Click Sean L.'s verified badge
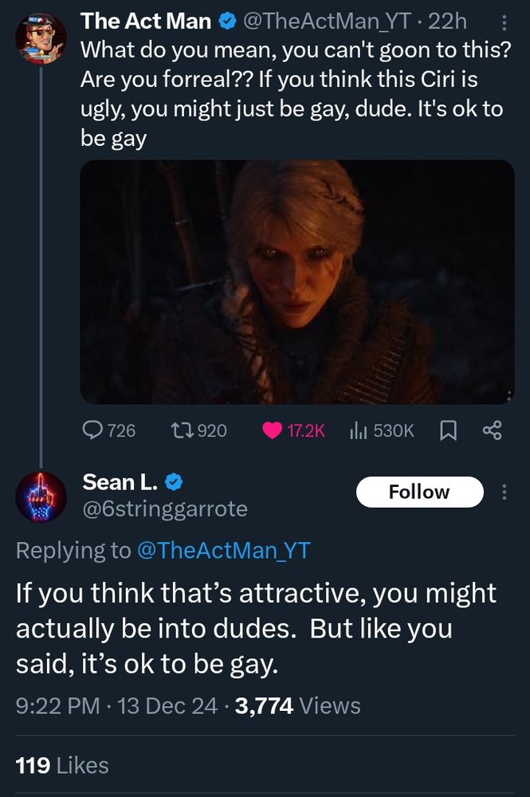Screen dimensions: 530x797 pyautogui.click(x=173, y=482)
